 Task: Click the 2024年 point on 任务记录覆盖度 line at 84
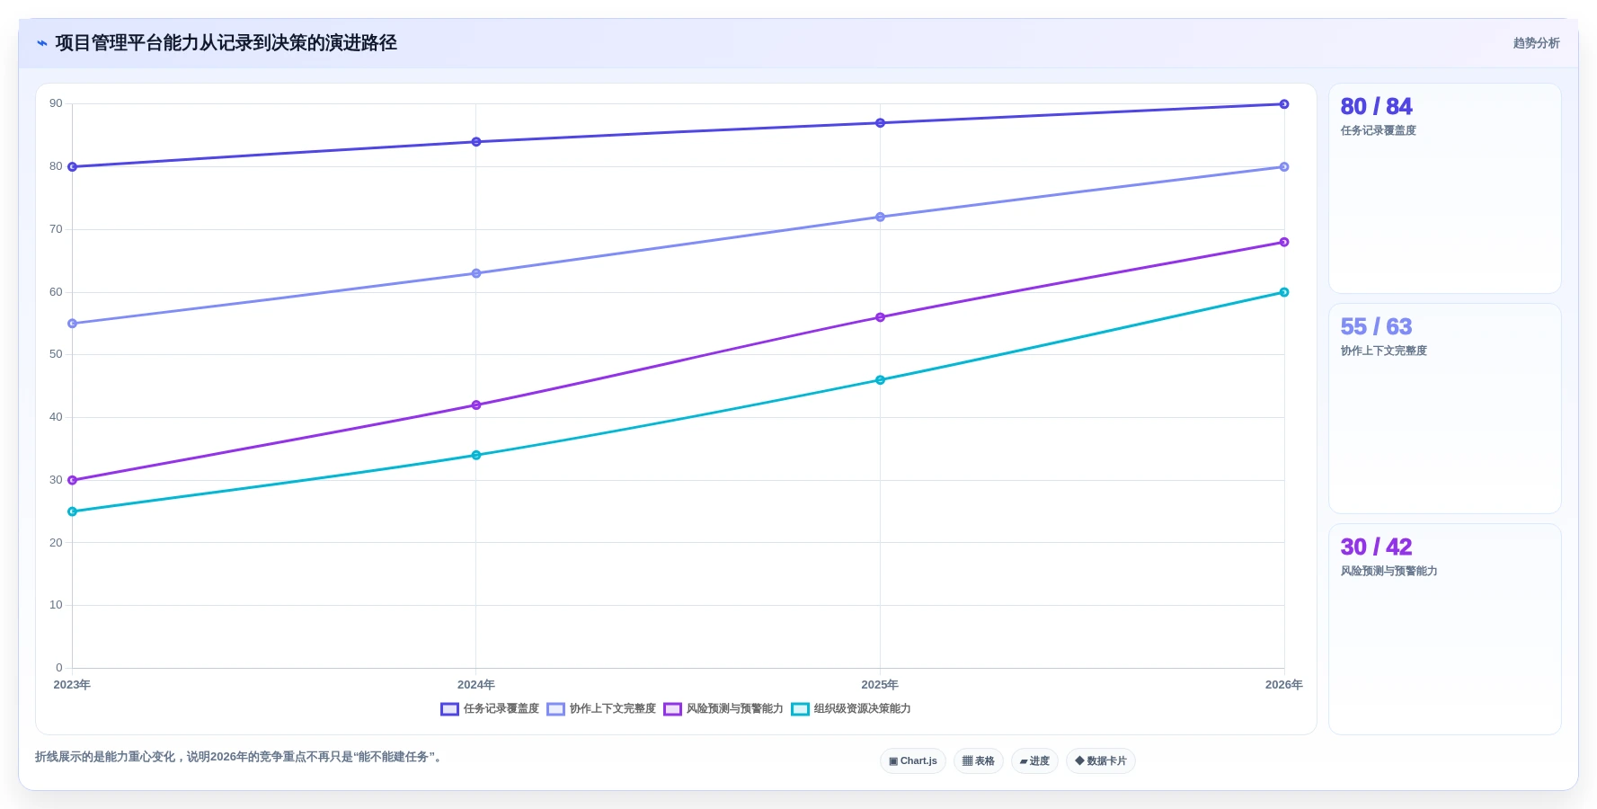(x=476, y=142)
